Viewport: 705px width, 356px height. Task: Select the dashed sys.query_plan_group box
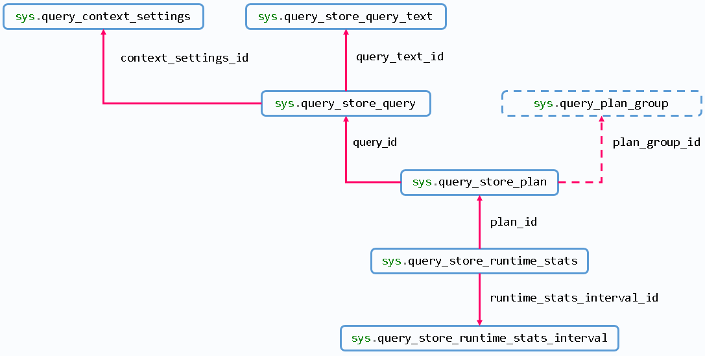pos(602,104)
